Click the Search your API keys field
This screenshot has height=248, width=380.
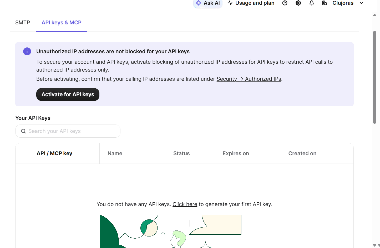point(68,131)
